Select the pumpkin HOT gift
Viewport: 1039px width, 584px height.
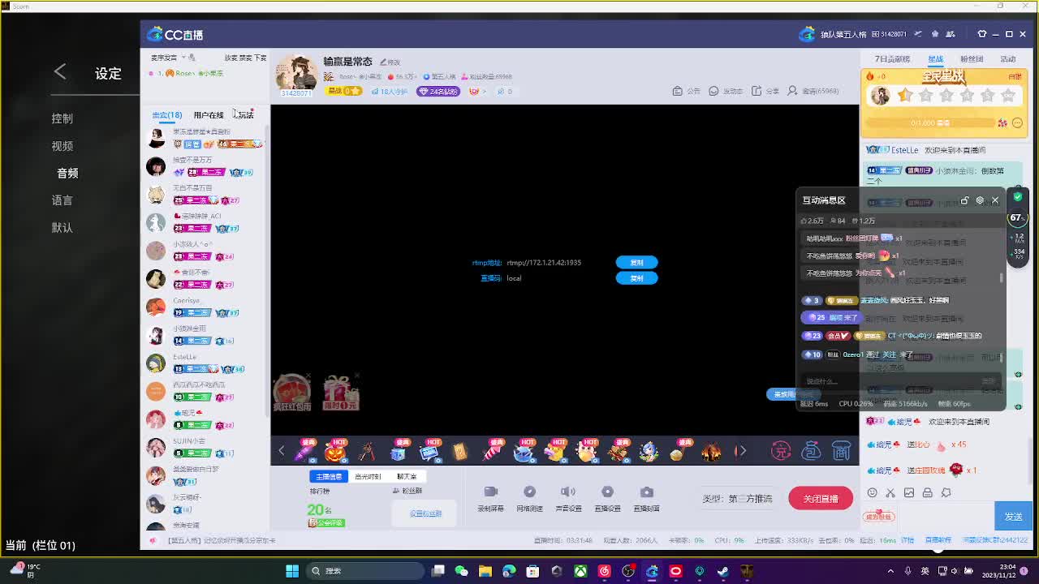tap(335, 450)
